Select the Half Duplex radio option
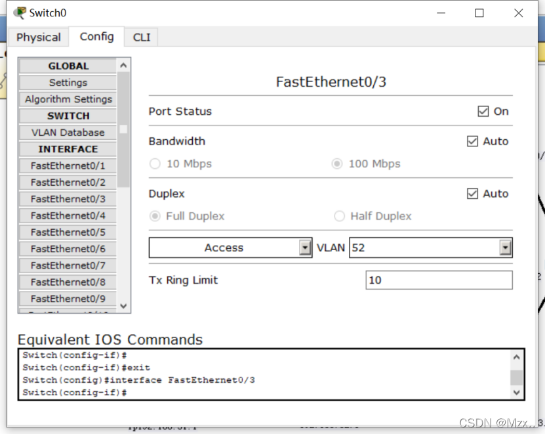This screenshot has height=434, width=545. click(x=340, y=216)
